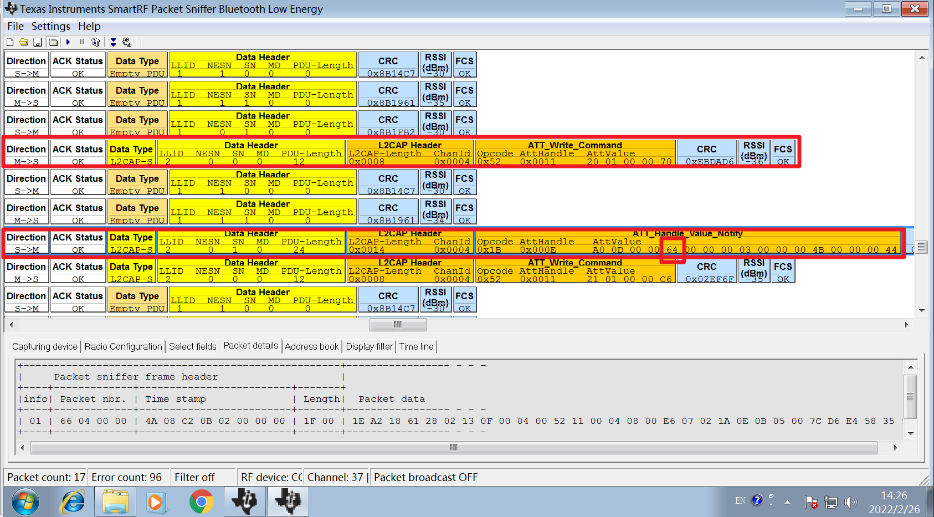Screen dimensions: 934x517
Task: Click the packet list's vertical scrollbar thumb
Action: coord(922,247)
